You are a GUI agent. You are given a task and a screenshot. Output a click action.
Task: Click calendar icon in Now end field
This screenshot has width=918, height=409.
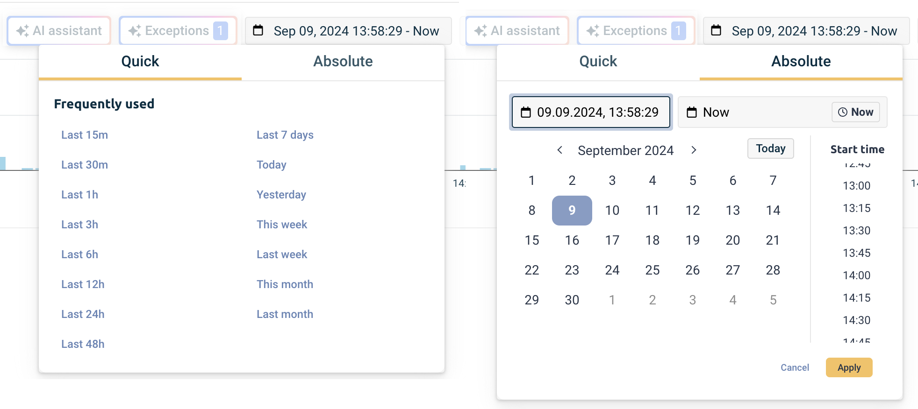(x=691, y=113)
